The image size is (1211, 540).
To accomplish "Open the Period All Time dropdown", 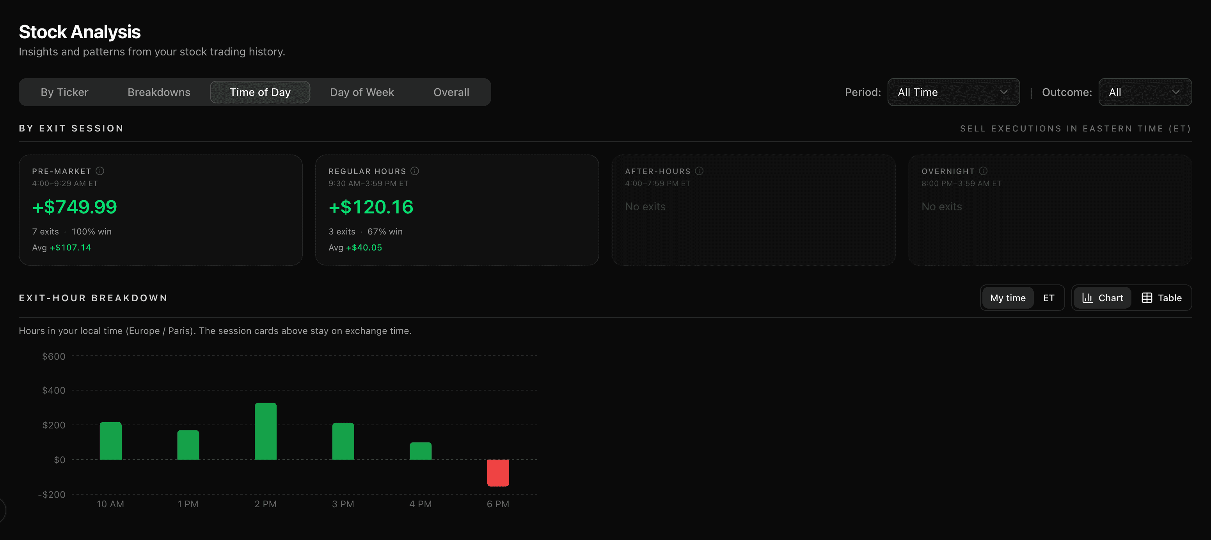I will coord(954,92).
